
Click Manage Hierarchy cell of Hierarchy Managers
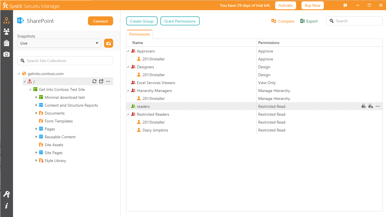coord(274,91)
